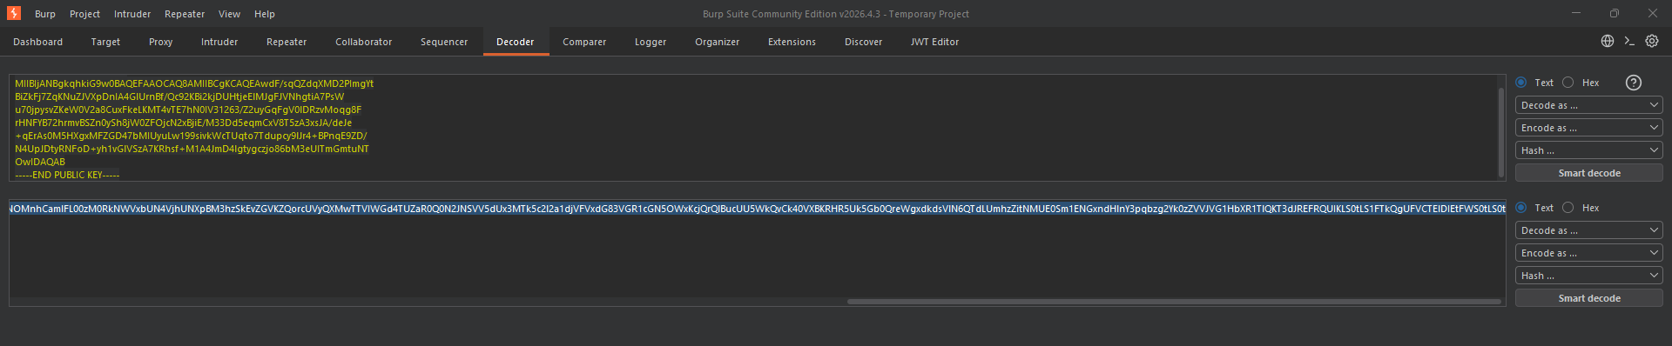
Task: Select Text radio for first decoder panel
Action: coord(1521,83)
